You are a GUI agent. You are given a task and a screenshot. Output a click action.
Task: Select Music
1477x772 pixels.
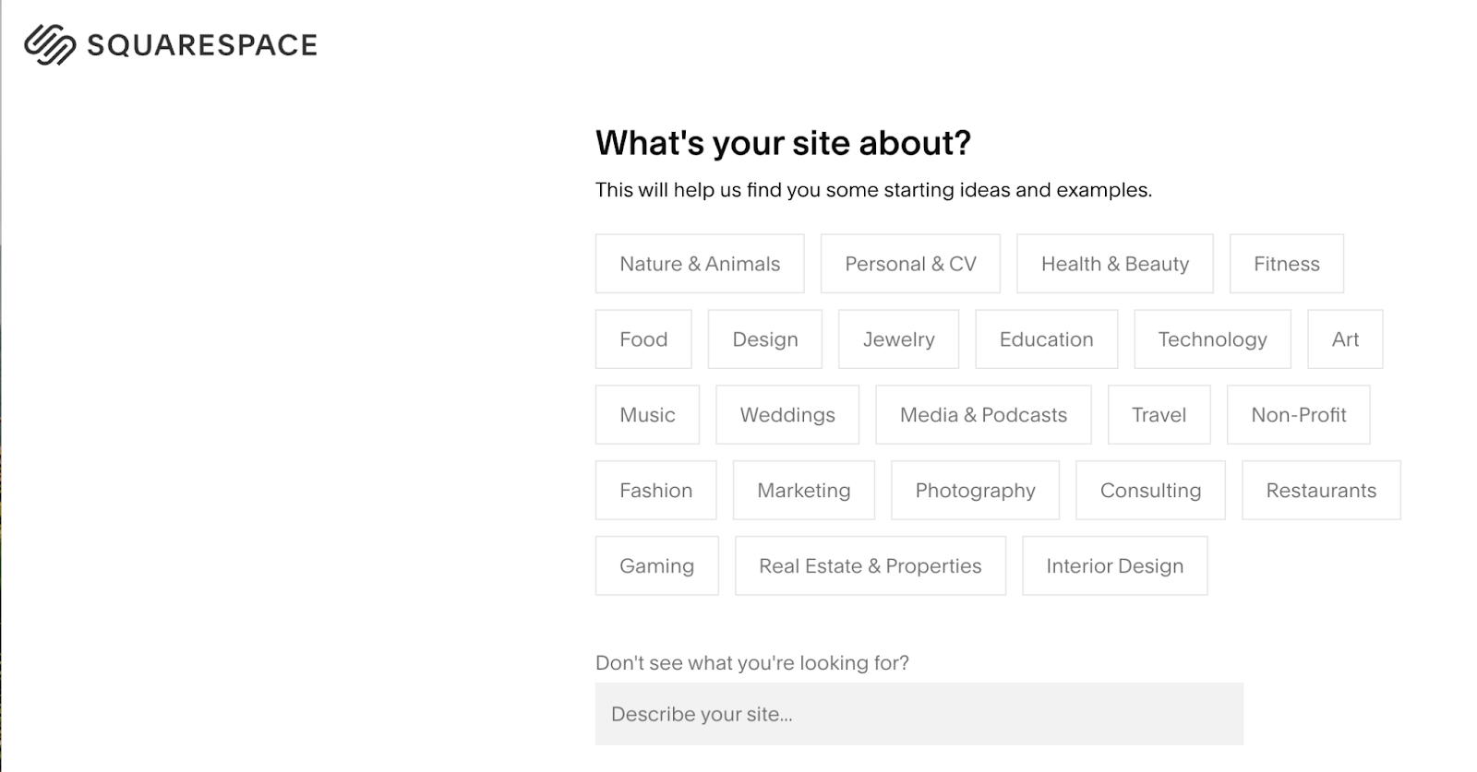coord(647,415)
